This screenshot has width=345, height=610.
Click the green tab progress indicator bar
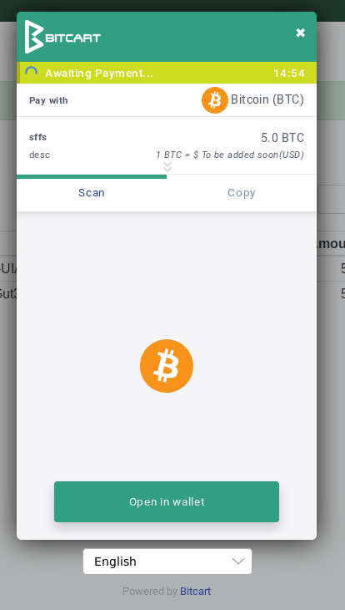pyautogui.click(x=92, y=176)
